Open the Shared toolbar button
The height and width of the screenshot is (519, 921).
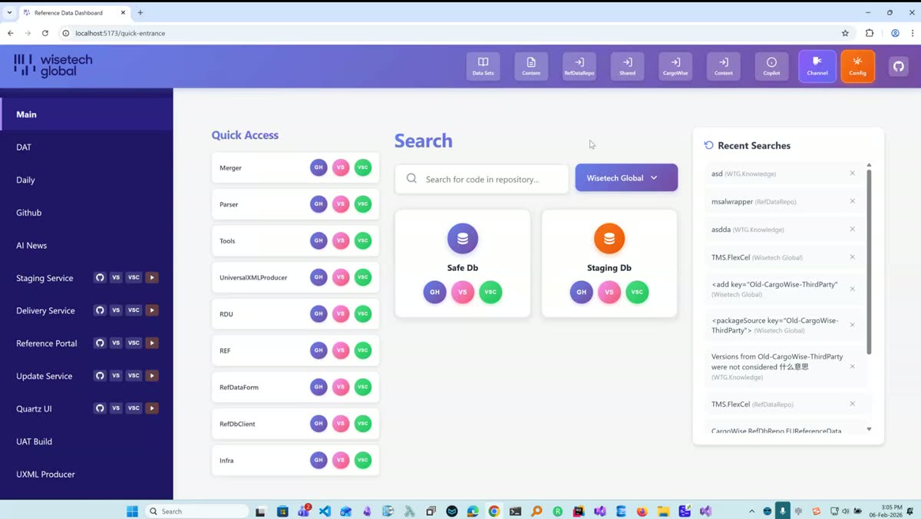point(627,66)
